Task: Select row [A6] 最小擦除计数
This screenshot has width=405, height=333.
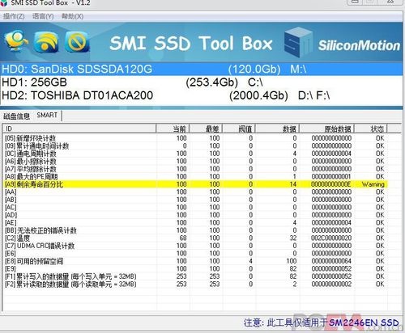Action: [195, 161]
